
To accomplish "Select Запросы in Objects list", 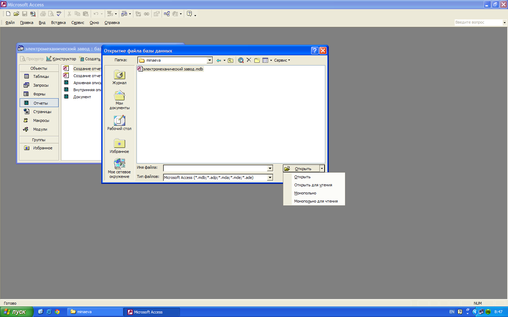I will [x=39, y=85].
